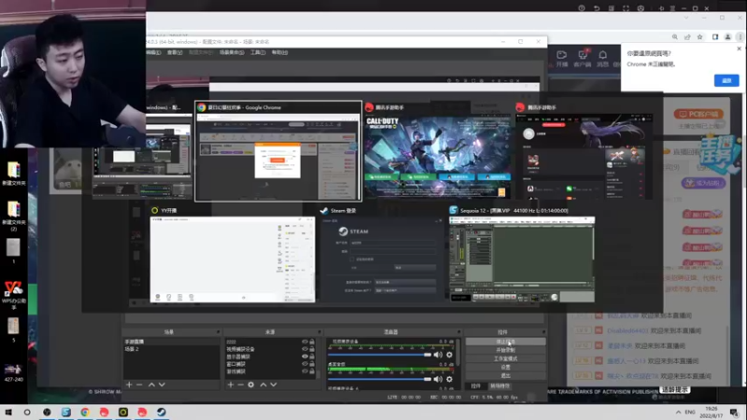Toggle the lock of the fourth source
This screenshot has width=747, height=420.
tap(312, 364)
